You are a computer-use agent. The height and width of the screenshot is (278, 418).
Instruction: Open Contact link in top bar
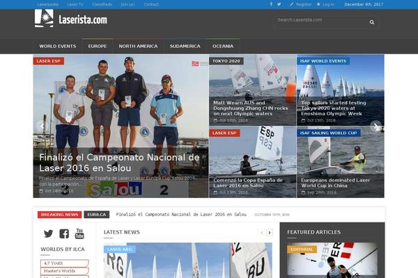[151, 4]
